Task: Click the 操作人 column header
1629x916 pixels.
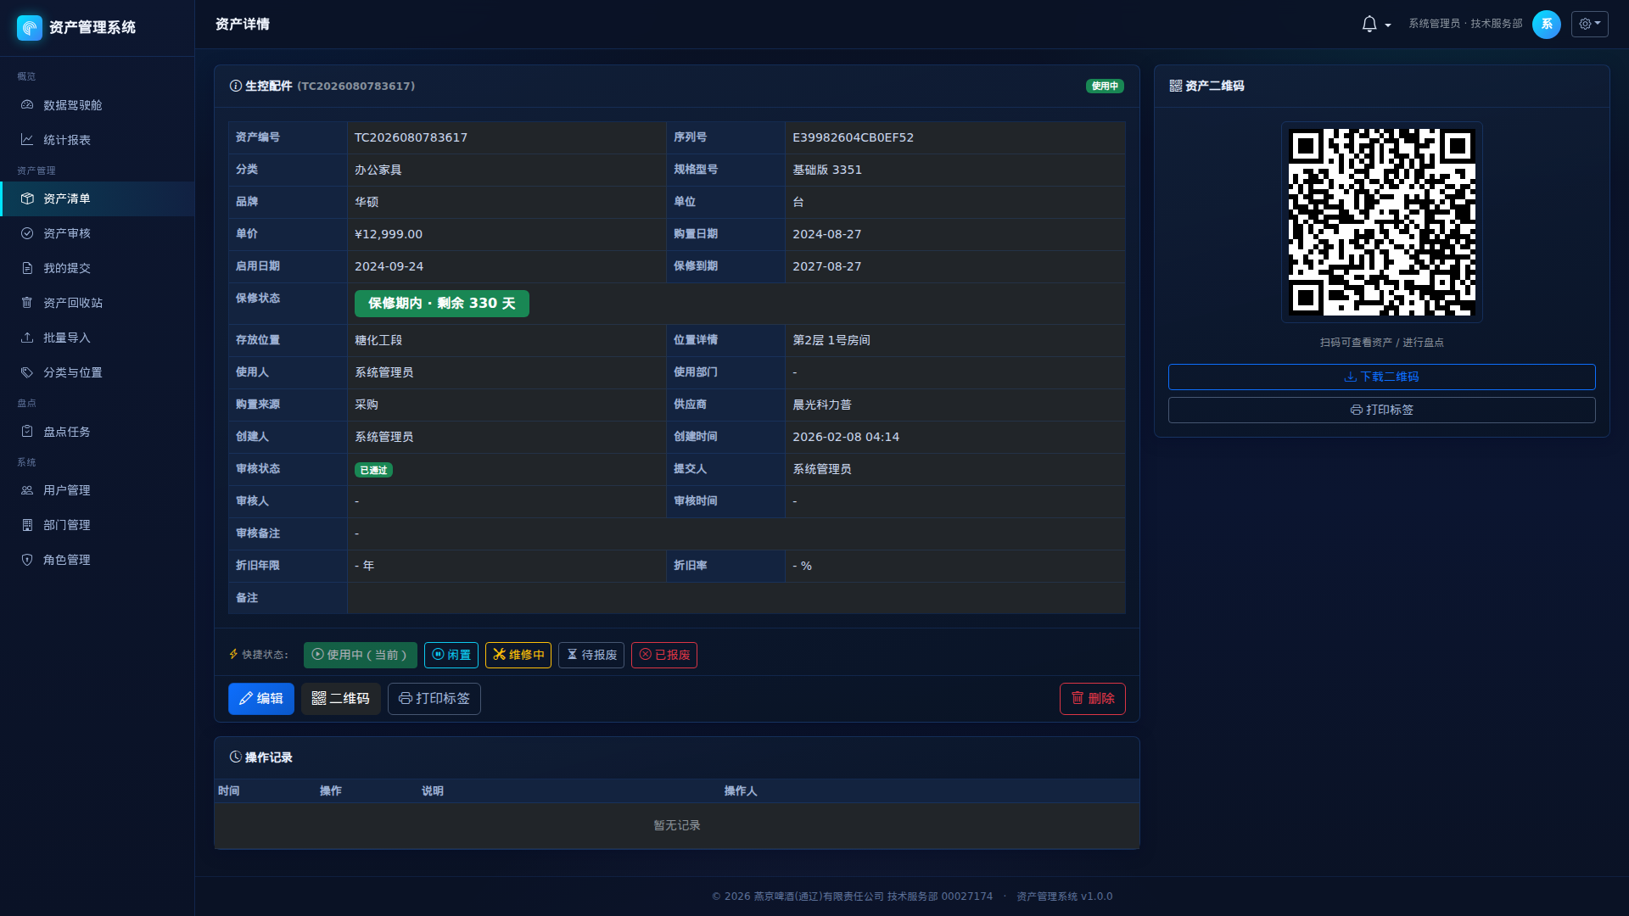Action: click(741, 791)
